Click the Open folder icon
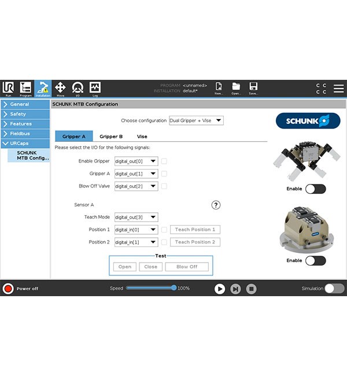This screenshot has height=376, width=347. click(x=236, y=89)
